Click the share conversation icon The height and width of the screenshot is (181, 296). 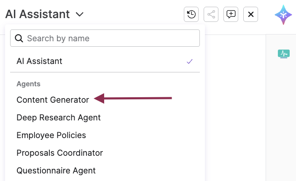(x=211, y=14)
